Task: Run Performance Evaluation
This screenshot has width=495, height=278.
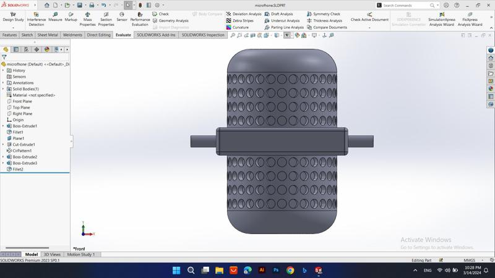Action: pyautogui.click(x=140, y=19)
